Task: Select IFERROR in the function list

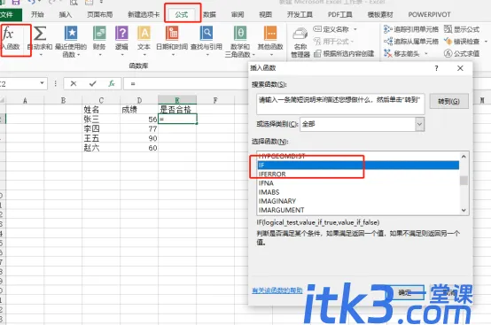Action: point(358,174)
